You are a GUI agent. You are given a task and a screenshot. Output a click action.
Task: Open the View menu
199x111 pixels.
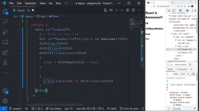(43, 3)
